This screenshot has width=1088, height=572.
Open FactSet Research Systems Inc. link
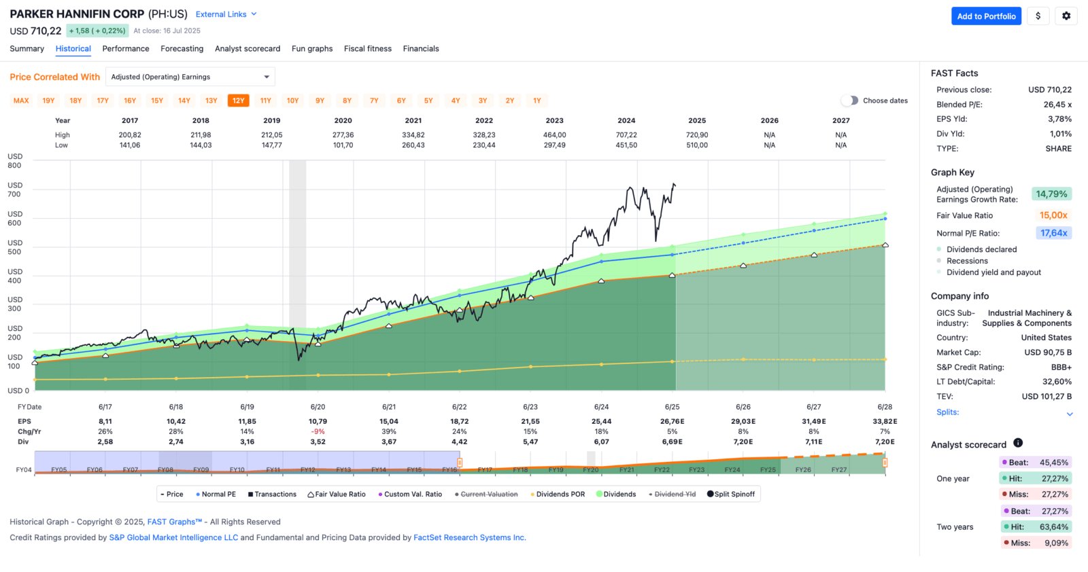coord(470,537)
